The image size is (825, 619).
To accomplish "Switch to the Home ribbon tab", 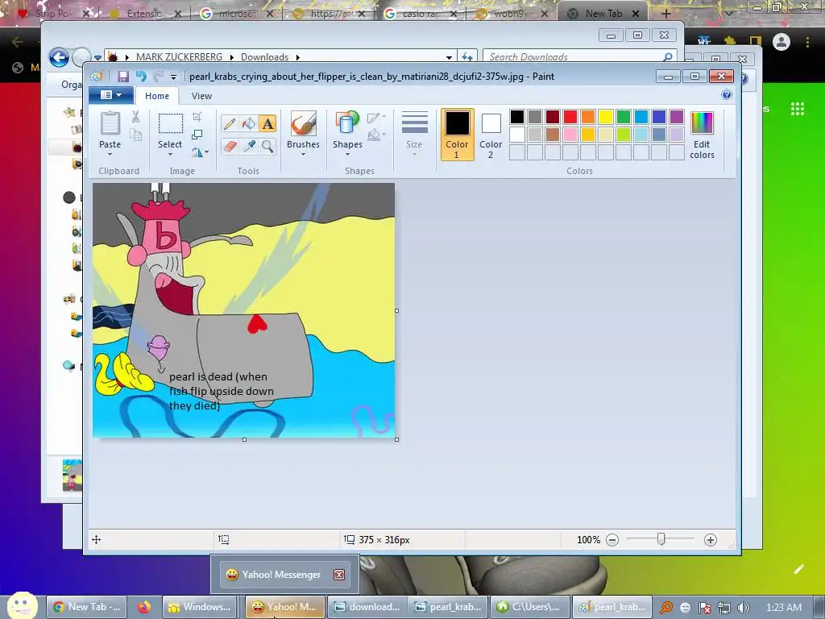I will pos(157,96).
